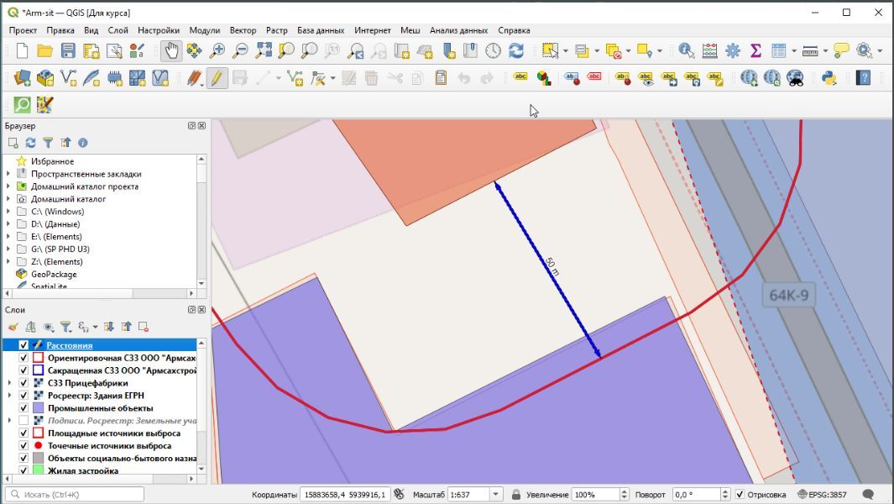Open the Модули menu
Viewport: 894px width, 504px height.
[205, 30]
